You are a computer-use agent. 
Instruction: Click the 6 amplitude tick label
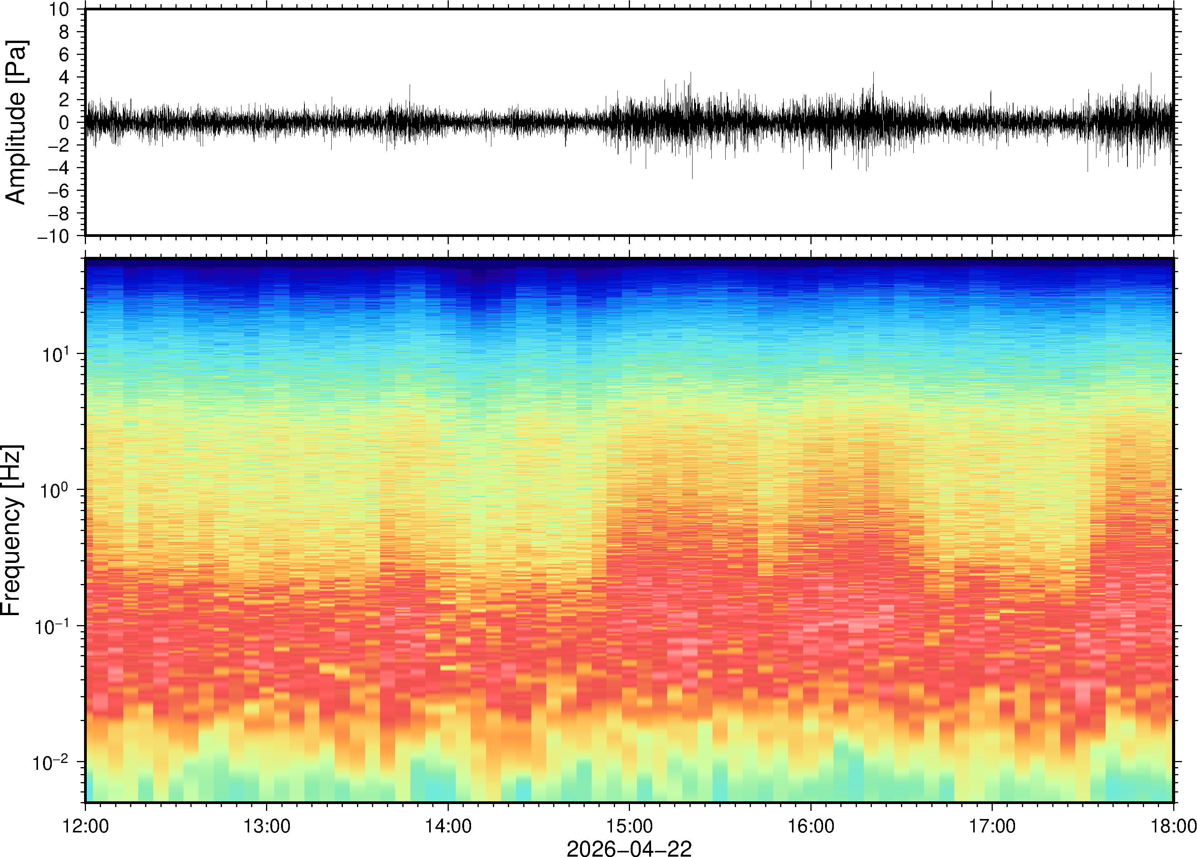[x=64, y=55]
